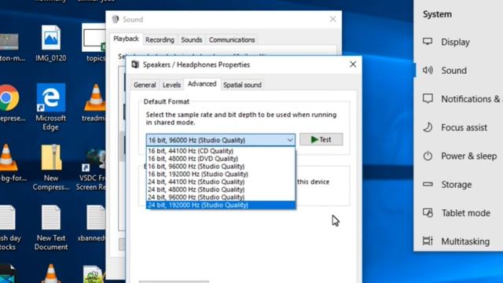Open Communications tab in Sound window
This screenshot has width=503, height=283.
click(x=232, y=40)
